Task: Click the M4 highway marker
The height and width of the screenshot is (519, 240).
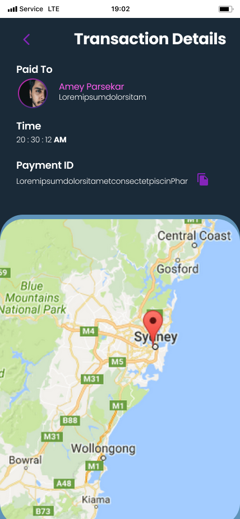Action: coord(89,331)
